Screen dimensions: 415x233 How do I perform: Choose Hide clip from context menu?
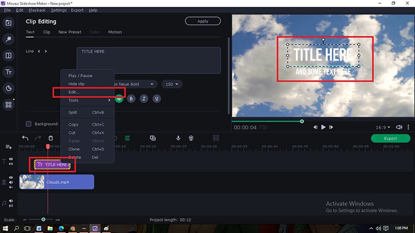(x=88, y=84)
